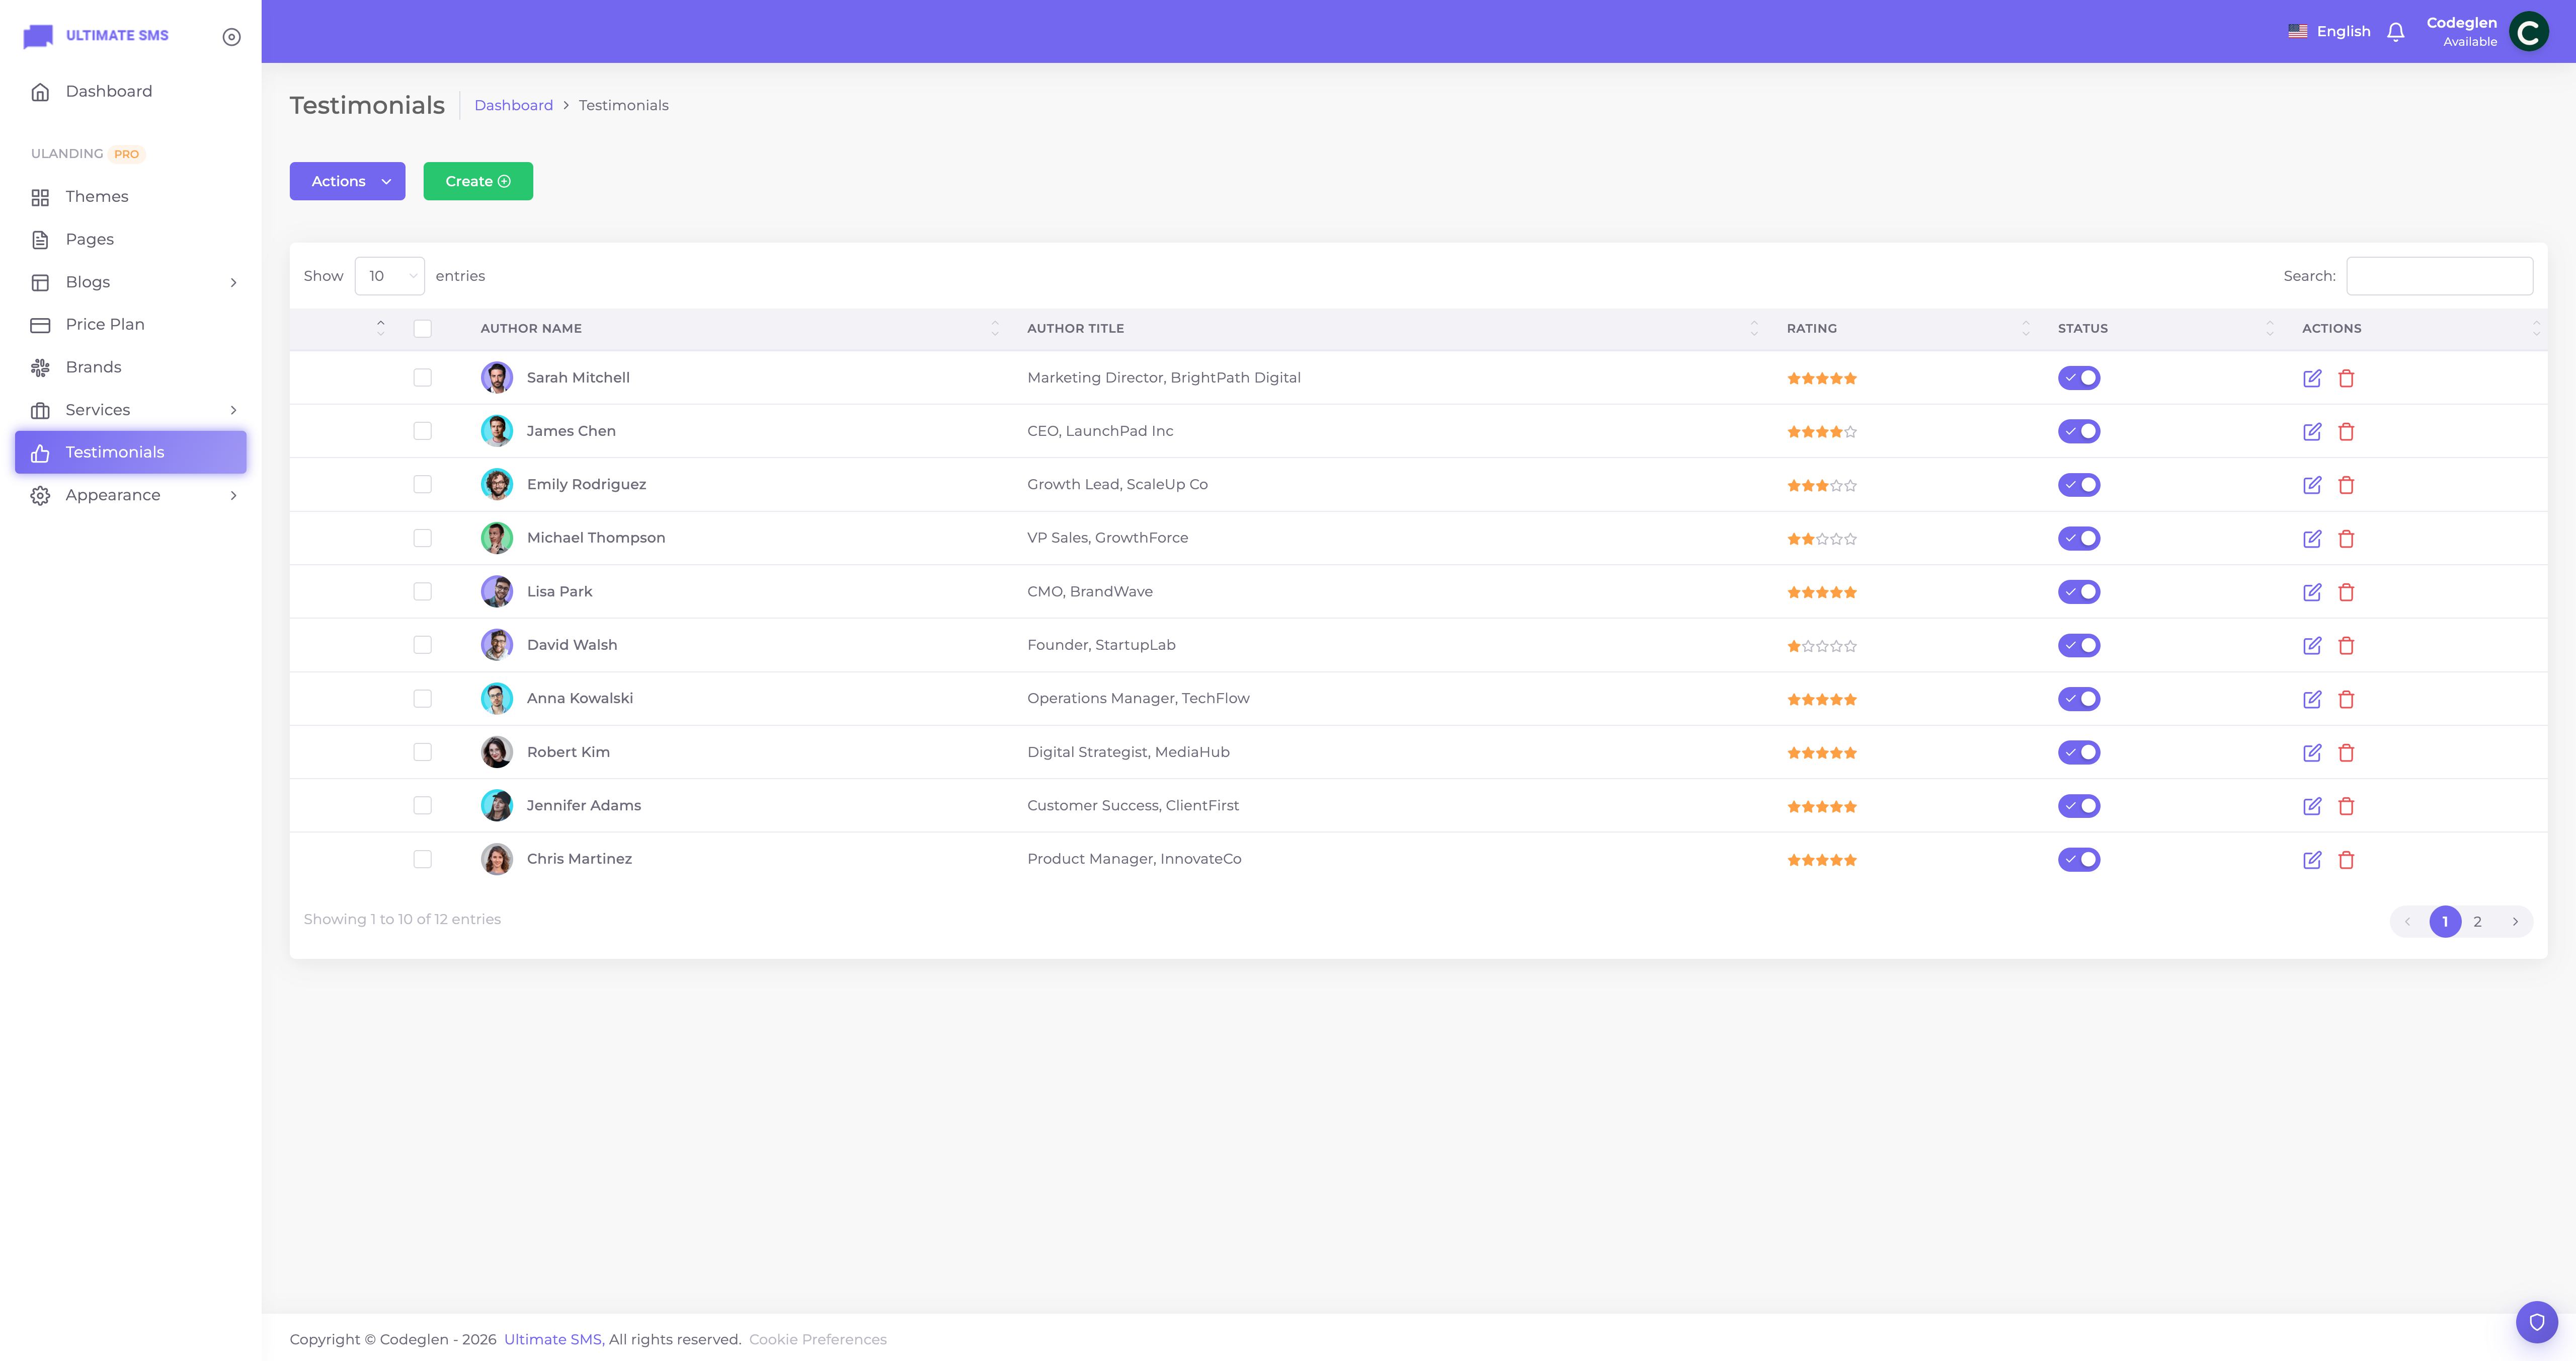Edit Anna Kowalski's testimonial

(2312, 700)
